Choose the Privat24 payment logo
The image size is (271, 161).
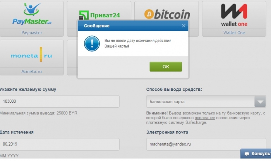coord(99,15)
